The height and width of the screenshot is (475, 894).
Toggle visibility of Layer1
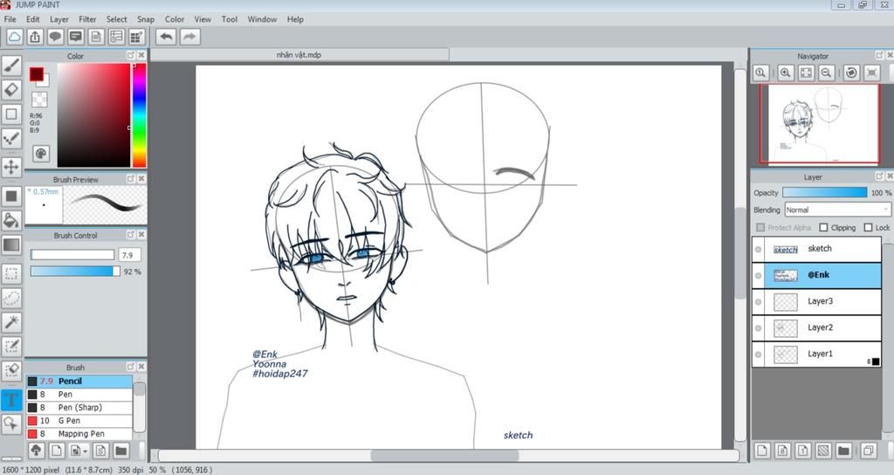point(759,355)
